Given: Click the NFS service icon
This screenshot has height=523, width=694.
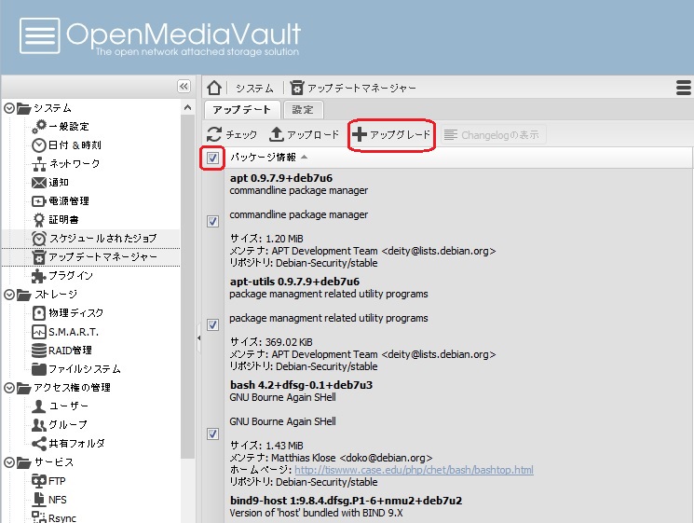Looking at the screenshot, I should 39,499.
